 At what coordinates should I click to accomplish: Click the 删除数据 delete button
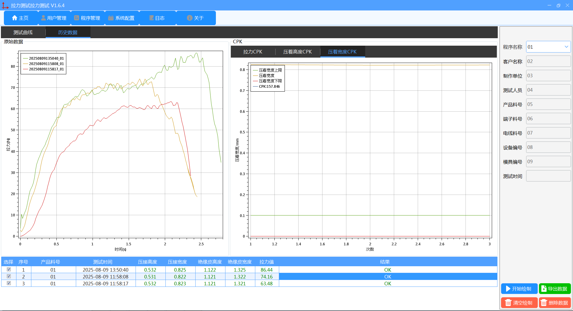point(555,303)
